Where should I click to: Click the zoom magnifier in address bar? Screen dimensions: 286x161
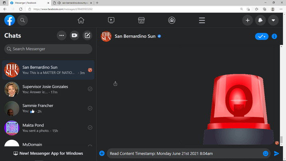(242, 9)
